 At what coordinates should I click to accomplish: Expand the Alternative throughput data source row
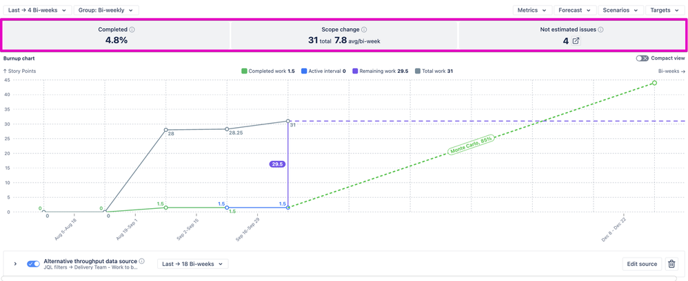[x=15, y=264]
